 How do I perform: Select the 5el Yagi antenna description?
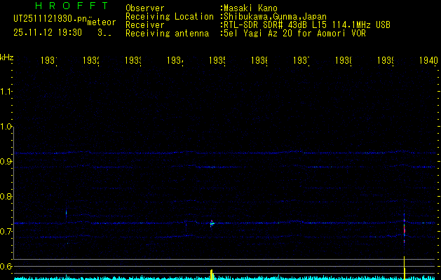(x=293, y=33)
